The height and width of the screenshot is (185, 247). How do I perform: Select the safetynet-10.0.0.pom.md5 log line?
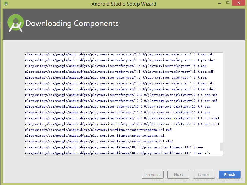121,101
